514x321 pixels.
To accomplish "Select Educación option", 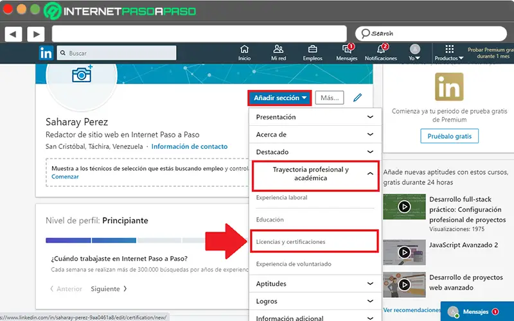I will point(270,220).
